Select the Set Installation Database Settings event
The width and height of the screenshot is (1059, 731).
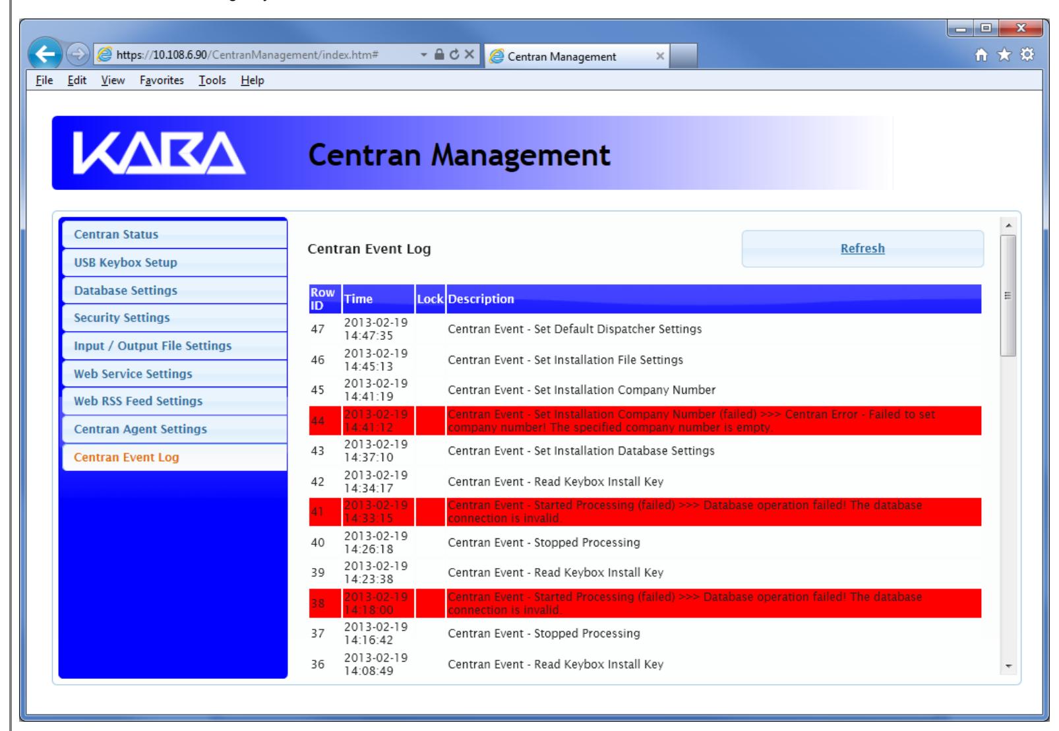click(581, 451)
